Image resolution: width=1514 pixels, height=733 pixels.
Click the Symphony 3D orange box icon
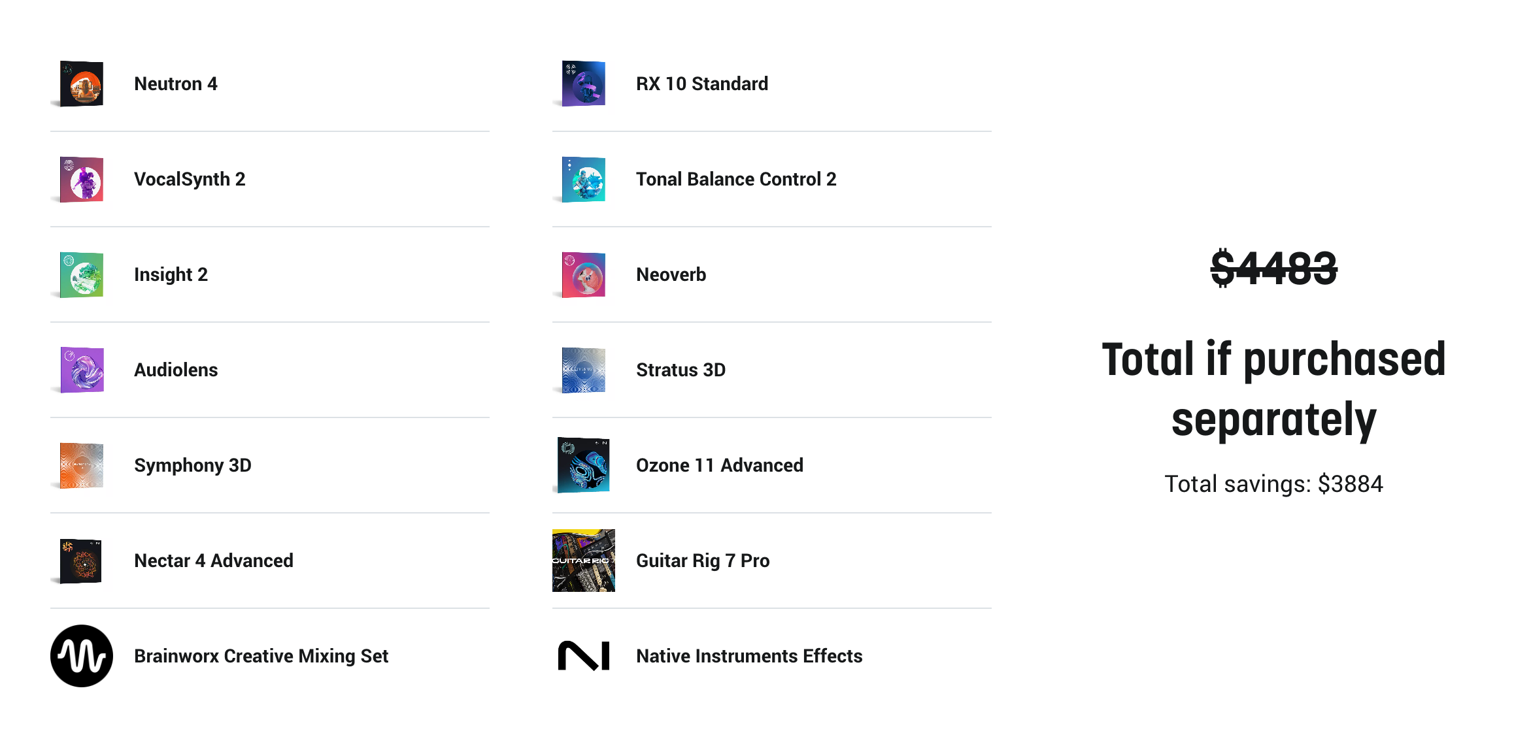point(81,465)
